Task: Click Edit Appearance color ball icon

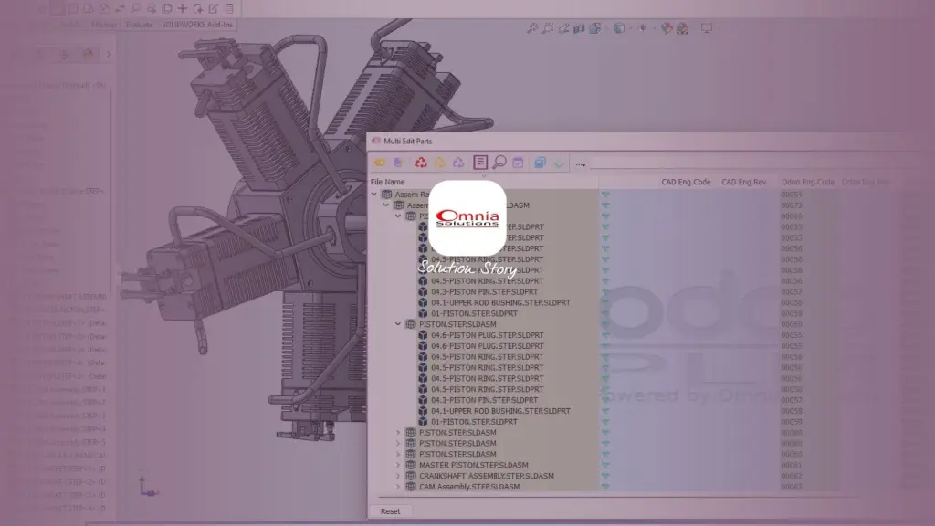Action: click(667, 28)
